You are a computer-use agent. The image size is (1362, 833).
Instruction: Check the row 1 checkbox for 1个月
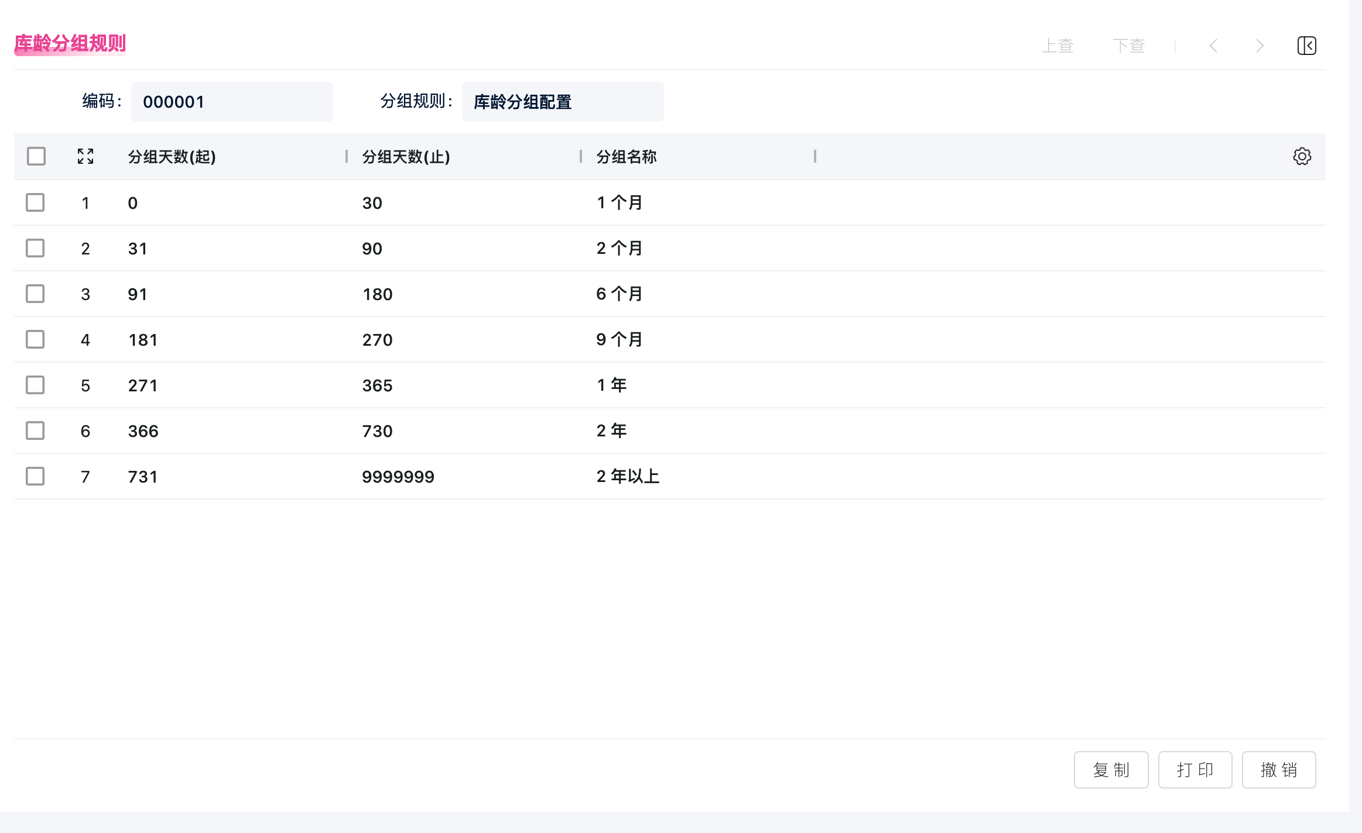point(35,202)
